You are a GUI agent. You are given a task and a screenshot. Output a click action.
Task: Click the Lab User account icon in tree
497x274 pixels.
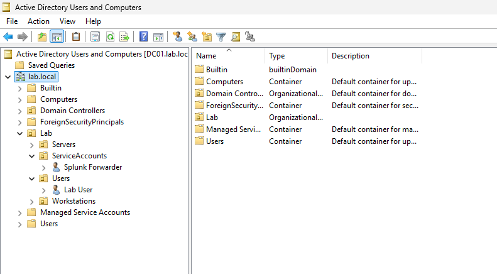[56, 190]
